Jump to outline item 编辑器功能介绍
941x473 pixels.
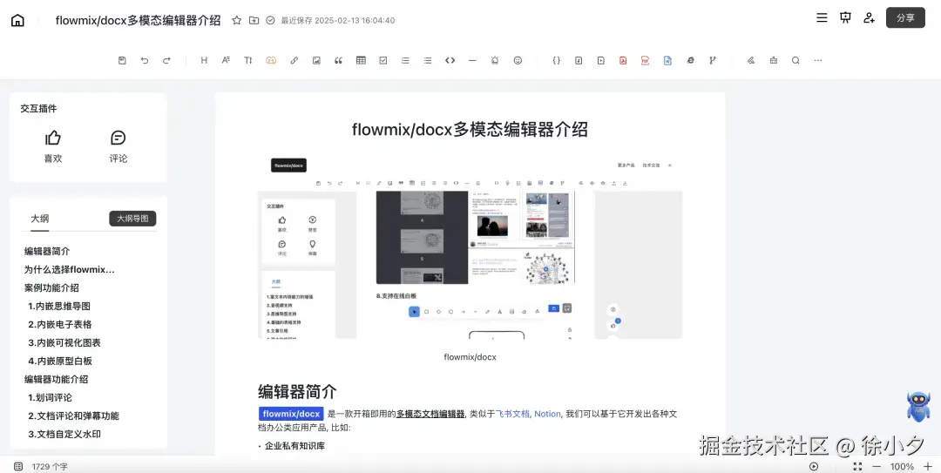57,380
